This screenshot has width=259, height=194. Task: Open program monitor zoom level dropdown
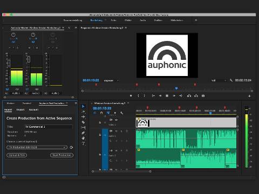tap(111, 80)
